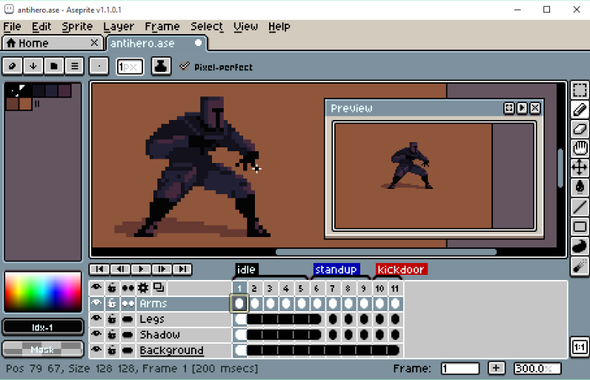Toggle continuous cels on Background layer
The height and width of the screenshot is (380, 590).
click(128, 350)
